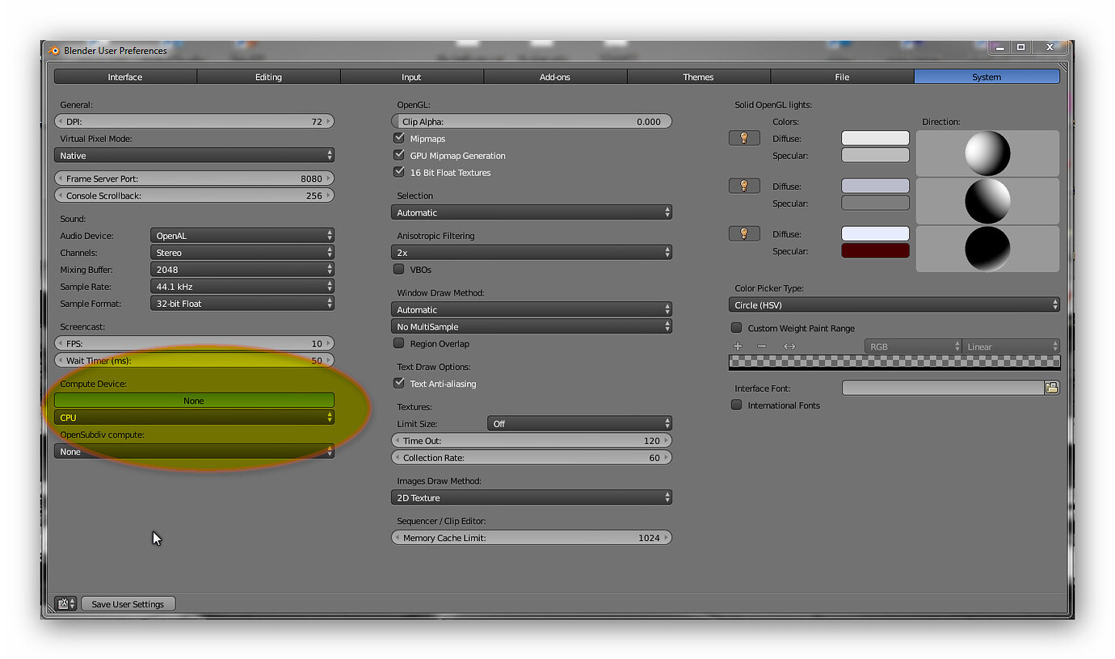Enable Custom Weight Paint Range
This screenshot has width=1115, height=659.
[x=736, y=328]
